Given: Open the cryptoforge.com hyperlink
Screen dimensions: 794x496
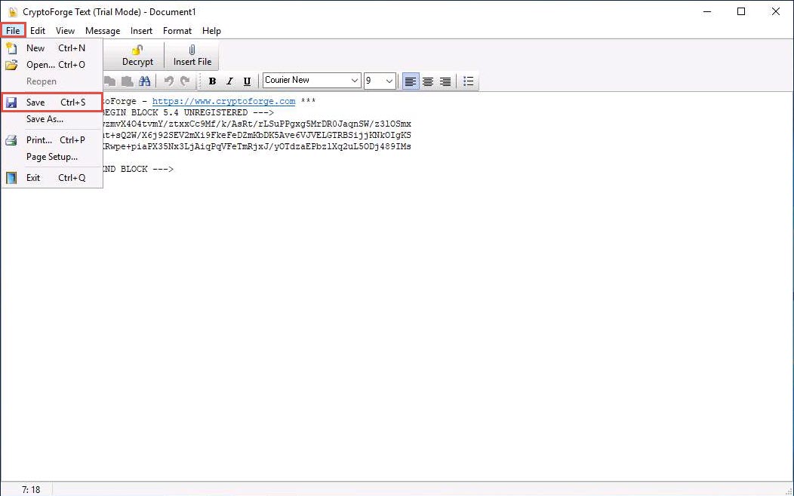Looking at the screenshot, I should [x=223, y=101].
